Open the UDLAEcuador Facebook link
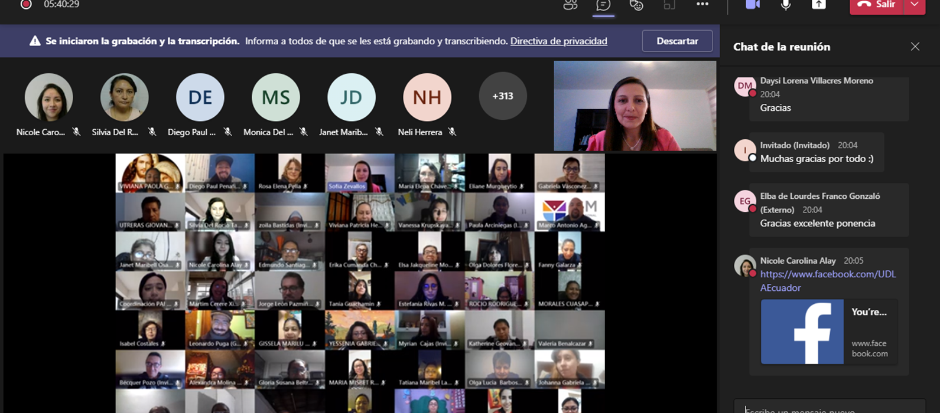The image size is (940, 413). pos(828,281)
